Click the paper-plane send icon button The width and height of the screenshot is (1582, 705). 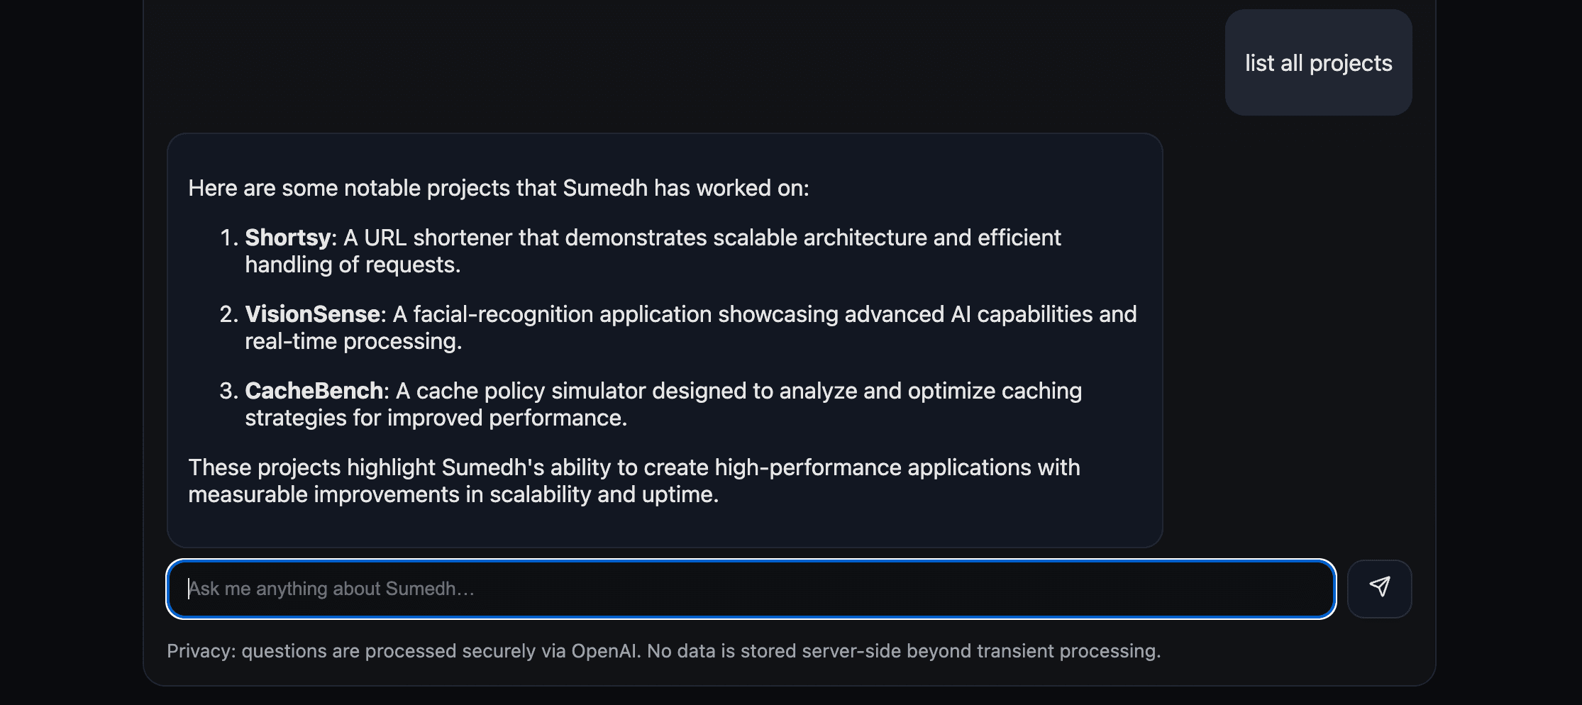pos(1379,588)
